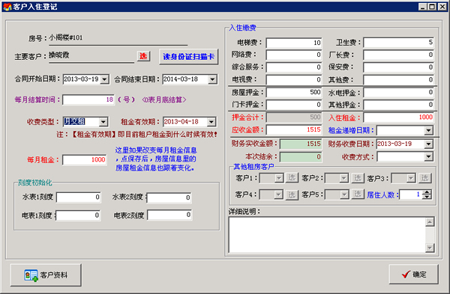Click the app icon in title bar
The height and width of the screenshot is (294, 450).
pyautogui.click(x=7, y=7)
